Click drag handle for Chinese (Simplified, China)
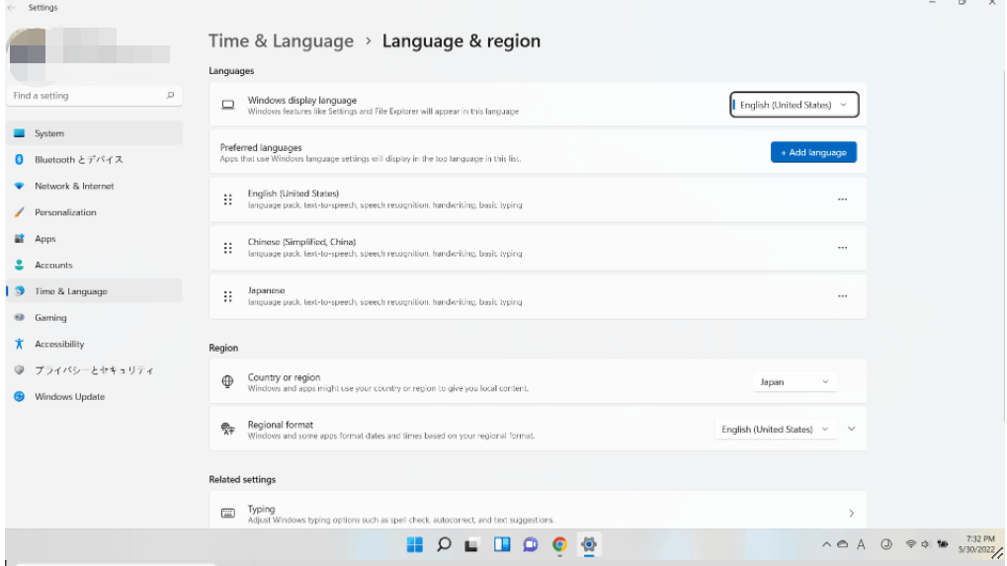This screenshot has width=1007, height=566. (228, 248)
